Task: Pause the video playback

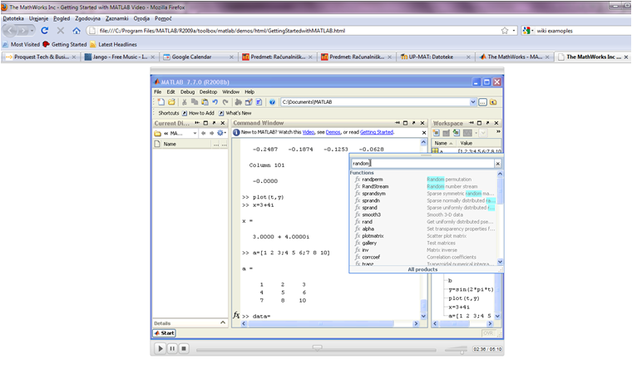Action: tap(172, 348)
